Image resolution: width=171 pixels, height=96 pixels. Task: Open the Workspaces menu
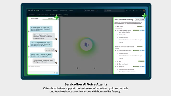tap(64, 11)
